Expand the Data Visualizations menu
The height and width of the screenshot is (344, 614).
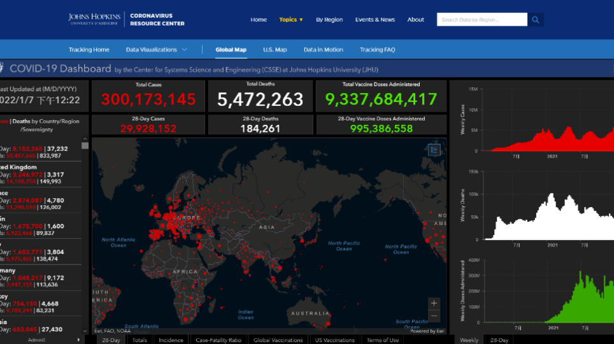pyautogui.click(x=156, y=50)
